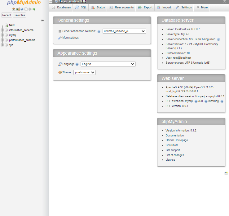Click the Server: localhost:3306 breadcrumb
Screen dimensions: 229x216
coord(73,2)
